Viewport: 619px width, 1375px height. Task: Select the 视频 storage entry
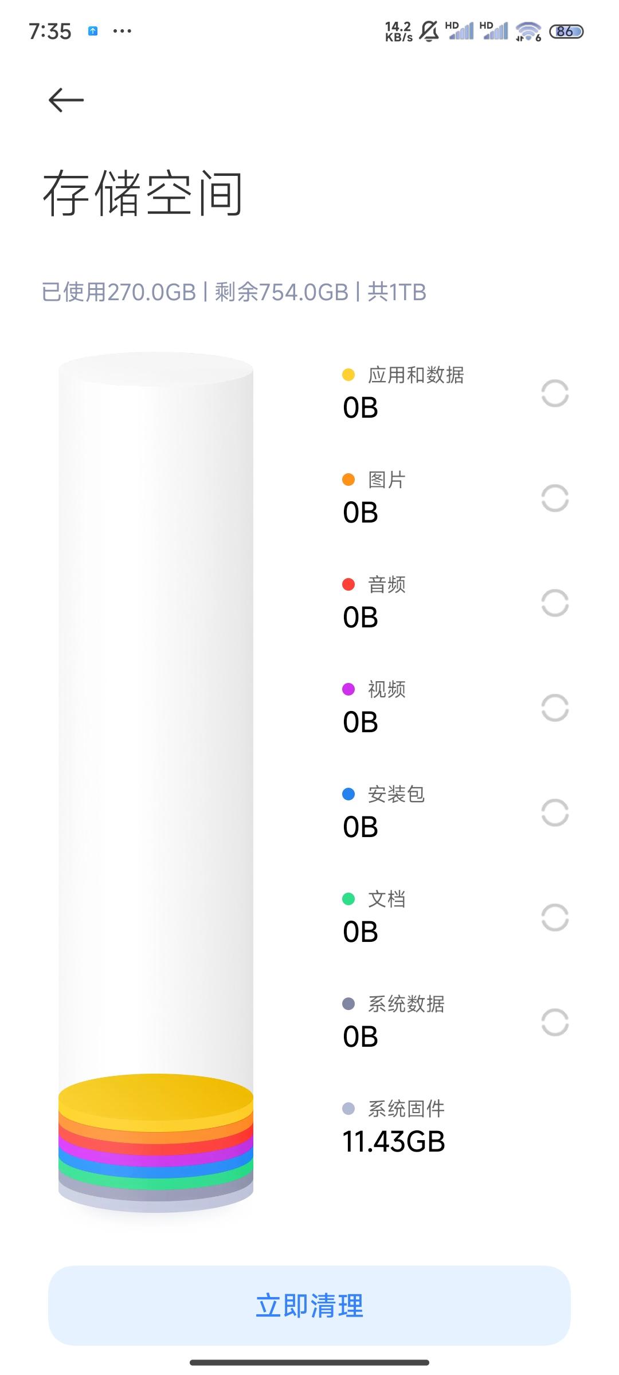456,708
